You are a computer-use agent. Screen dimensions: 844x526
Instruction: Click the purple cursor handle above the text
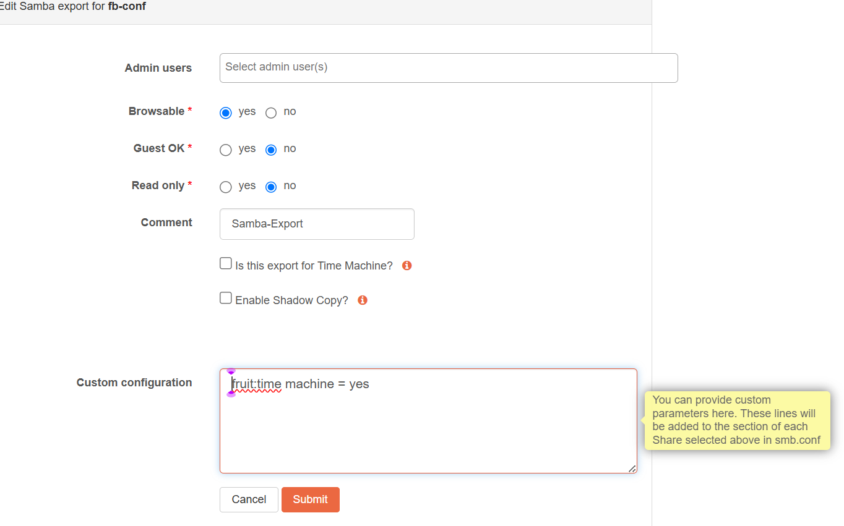click(x=231, y=371)
